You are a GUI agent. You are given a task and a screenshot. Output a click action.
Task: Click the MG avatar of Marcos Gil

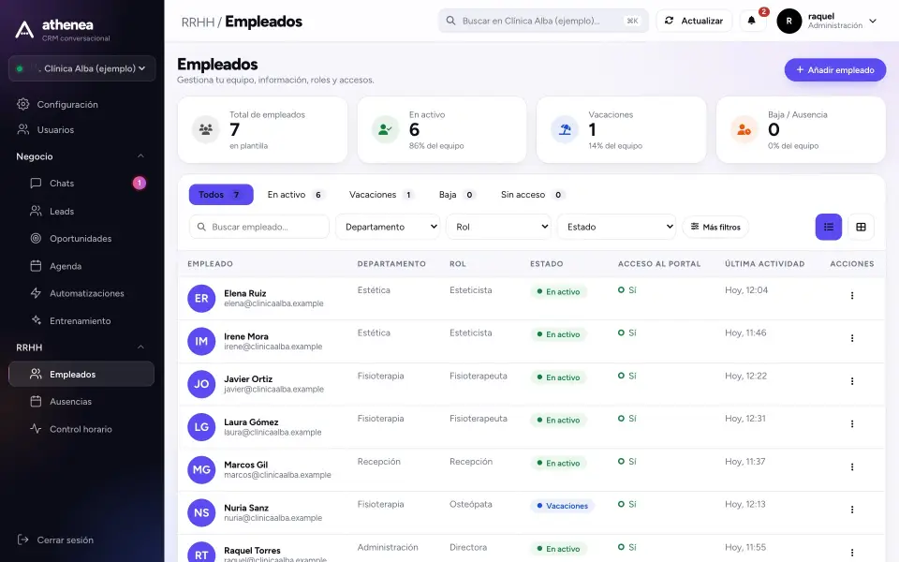pyautogui.click(x=201, y=469)
